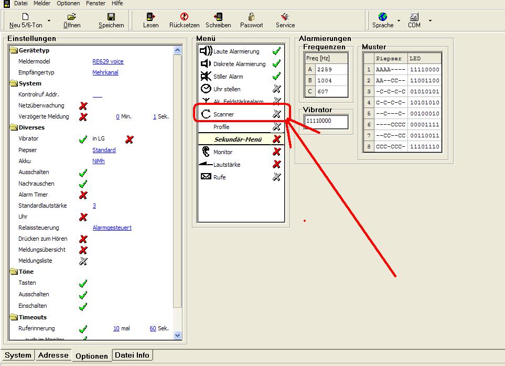Open the Passwort lock icon
The height and width of the screenshot is (366, 505).
pyautogui.click(x=252, y=17)
